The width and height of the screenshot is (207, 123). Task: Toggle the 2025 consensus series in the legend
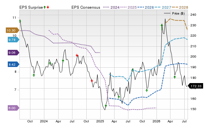click(128, 7)
